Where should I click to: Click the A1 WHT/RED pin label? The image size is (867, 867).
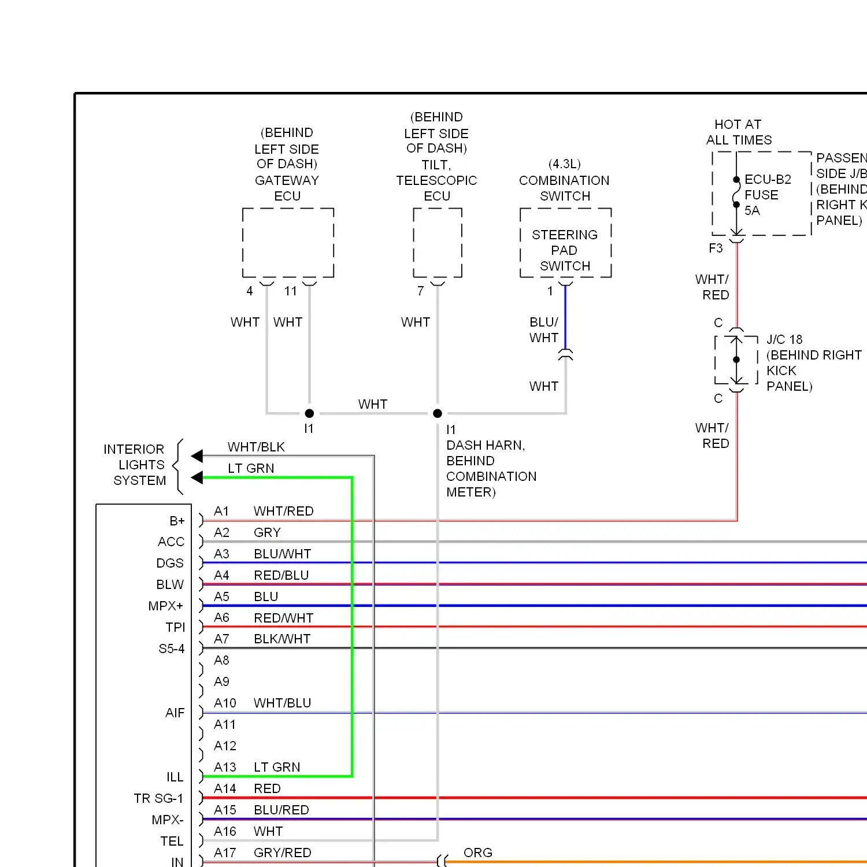tap(264, 511)
